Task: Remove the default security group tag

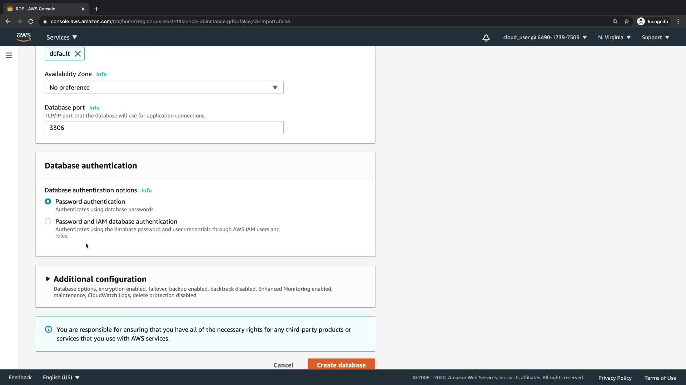Action: [x=78, y=54]
